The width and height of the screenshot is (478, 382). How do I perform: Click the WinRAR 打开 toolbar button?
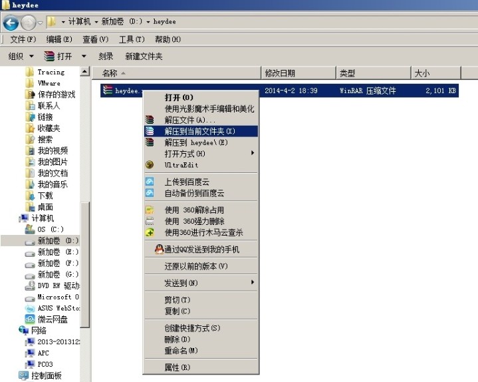point(58,56)
